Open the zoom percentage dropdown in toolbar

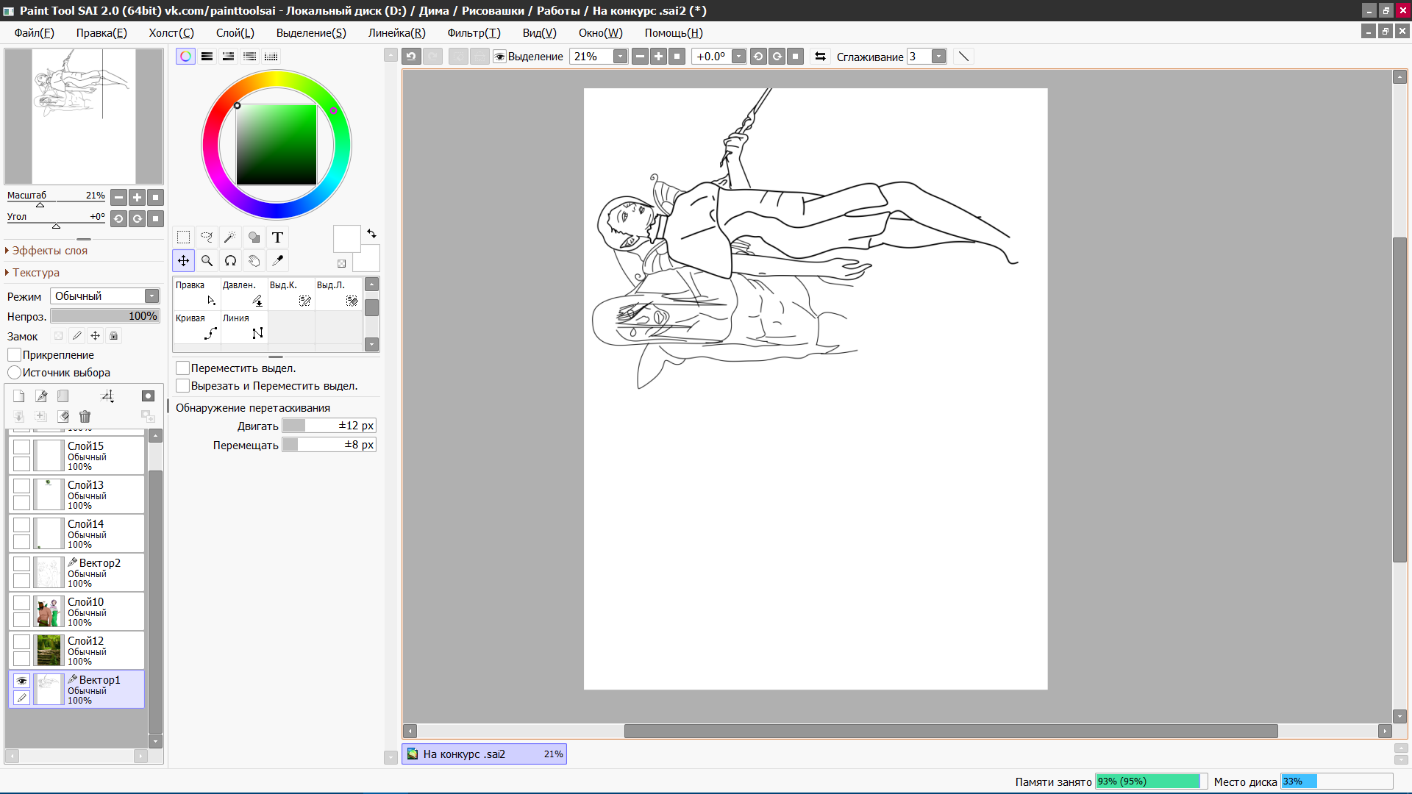tap(620, 57)
